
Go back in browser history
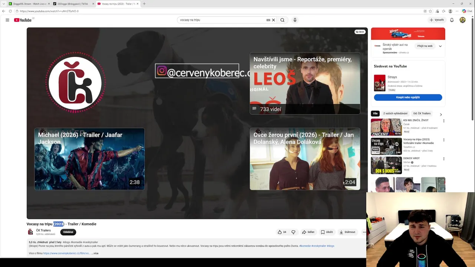point(4,11)
